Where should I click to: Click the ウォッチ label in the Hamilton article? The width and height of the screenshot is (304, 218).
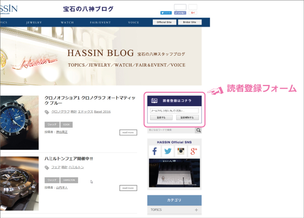click(x=52, y=180)
